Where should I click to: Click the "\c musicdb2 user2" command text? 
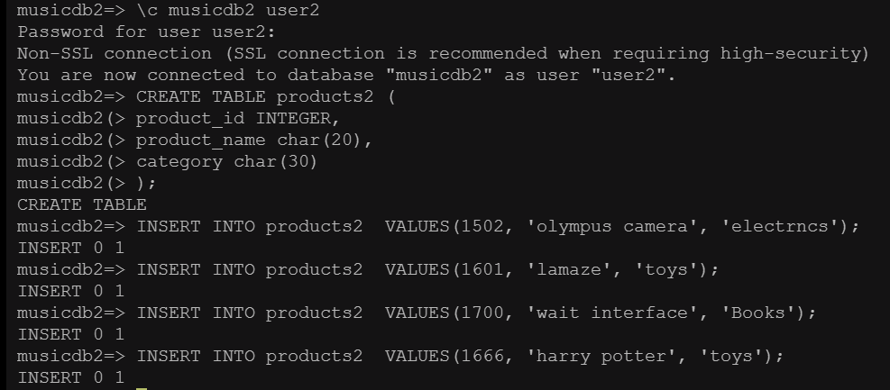[x=227, y=11]
